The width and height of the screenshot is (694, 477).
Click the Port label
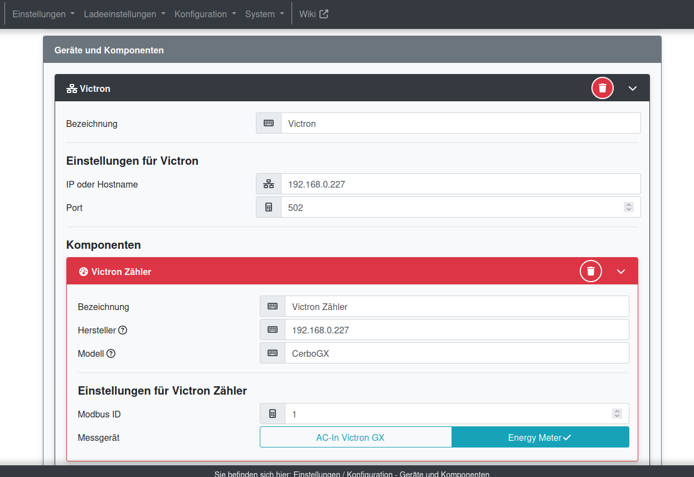(x=75, y=208)
